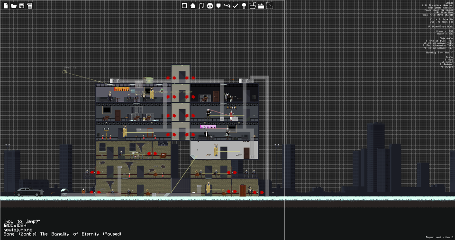This screenshot has width=455, height=240.
Task: Select the dog kennel outside building
Action: [x=64, y=192]
